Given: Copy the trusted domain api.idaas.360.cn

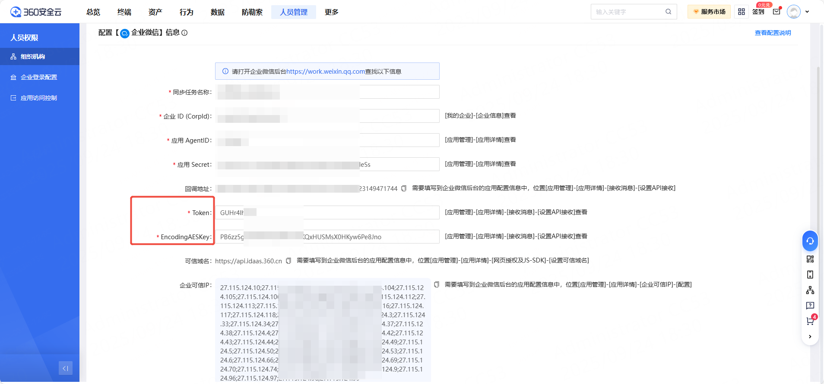Looking at the screenshot, I should click(x=288, y=261).
